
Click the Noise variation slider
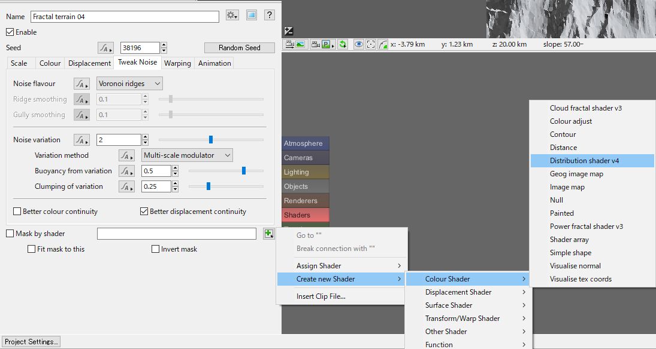[211, 140]
